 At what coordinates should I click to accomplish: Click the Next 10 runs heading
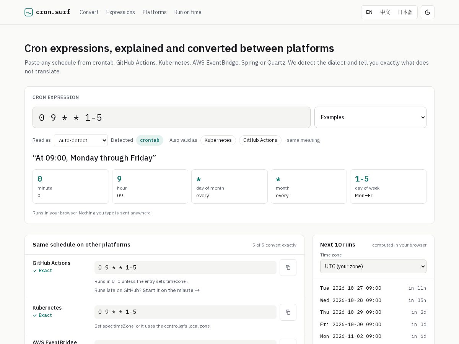(x=338, y=245)
